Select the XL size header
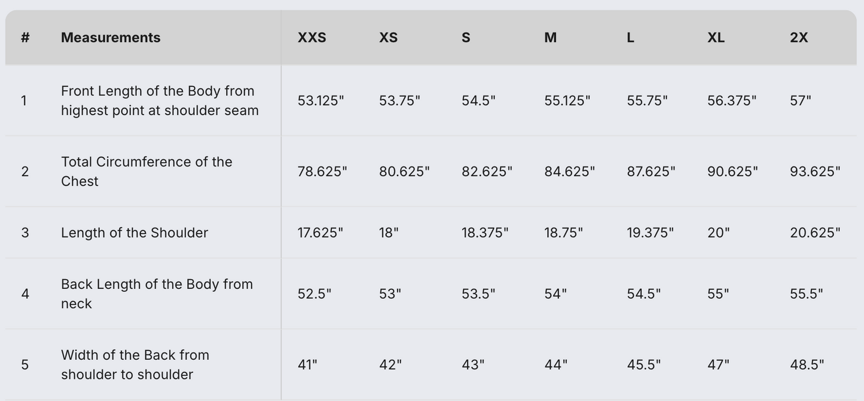The height and width of the screenshot is (401, 864). pos(716,38)
